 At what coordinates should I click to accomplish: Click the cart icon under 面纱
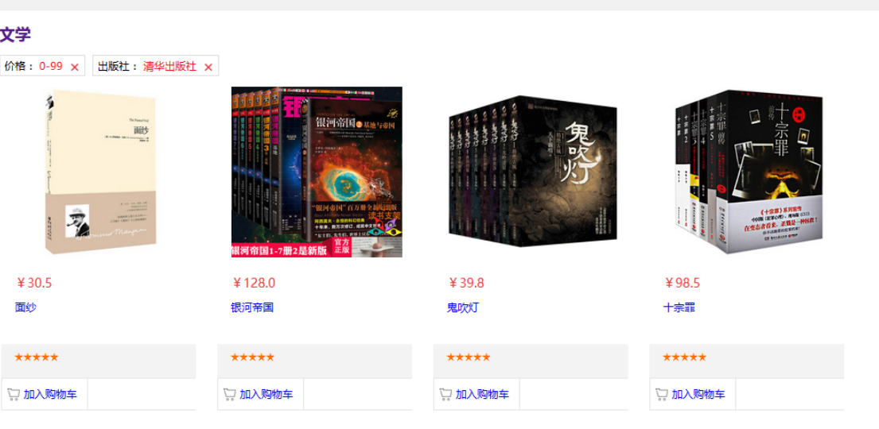click(x=14, y=394)
